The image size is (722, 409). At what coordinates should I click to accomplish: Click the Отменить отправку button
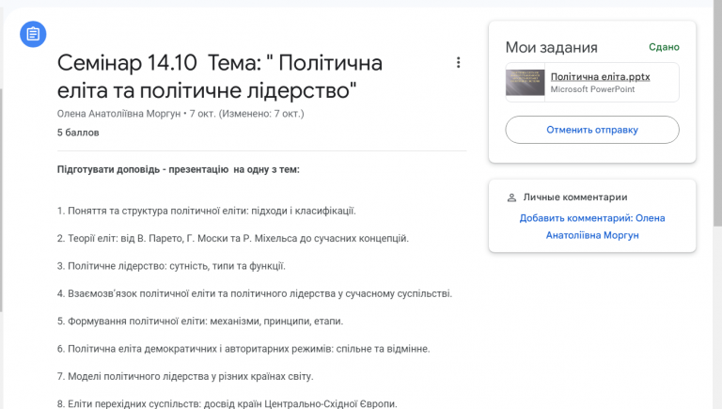click(592, 130)
